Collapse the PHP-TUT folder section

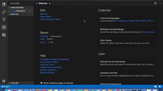tap(21, 14)
